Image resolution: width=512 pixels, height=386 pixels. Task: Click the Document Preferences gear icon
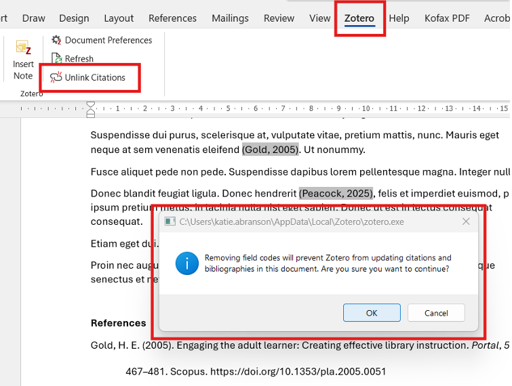coord(56,40)
